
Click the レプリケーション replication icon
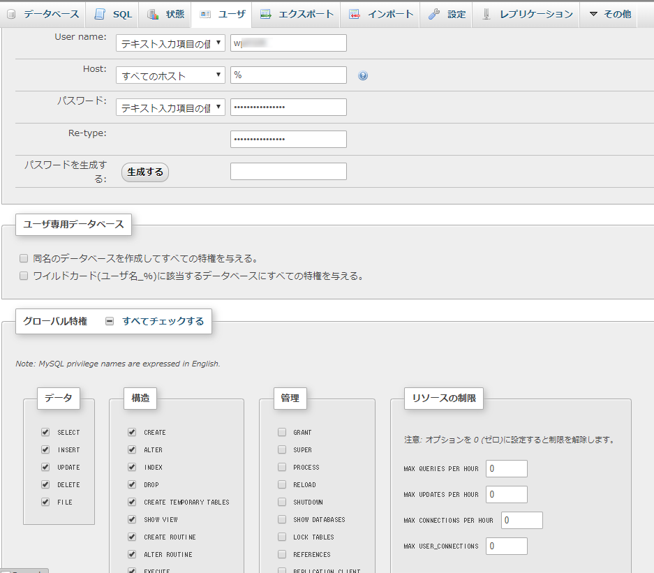(486, 14)
